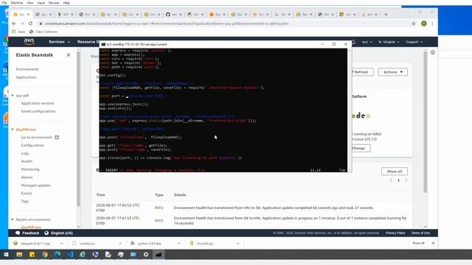Image resolution: width=472 pixels, height=265 pixels.
Task: Open Applications in side navigation
Action: 27,77
